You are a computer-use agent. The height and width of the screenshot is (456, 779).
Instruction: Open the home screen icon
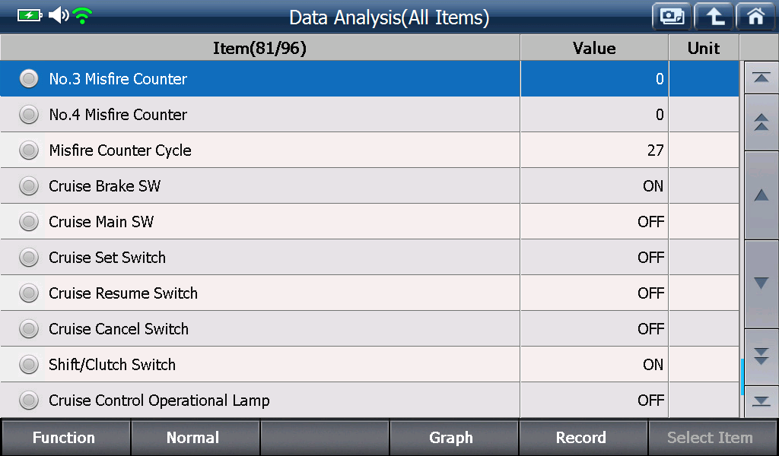click(755, 17)
